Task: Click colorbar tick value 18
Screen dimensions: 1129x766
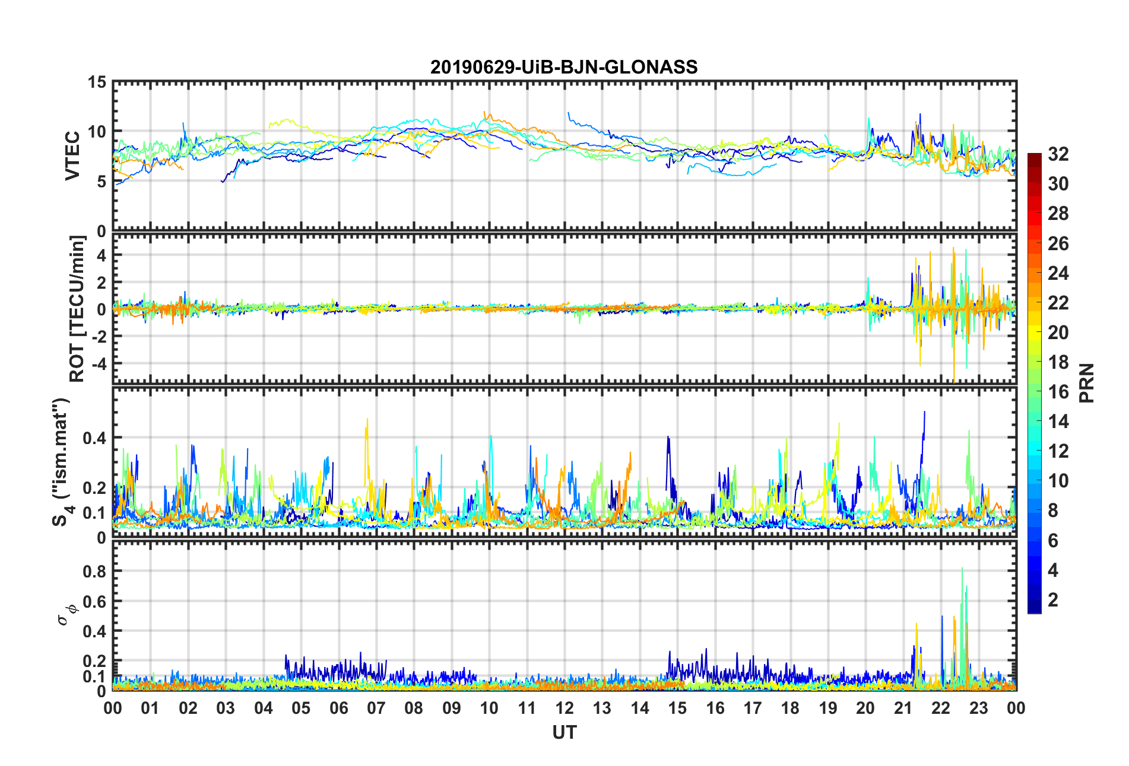Action: [x=1058, y=362]
